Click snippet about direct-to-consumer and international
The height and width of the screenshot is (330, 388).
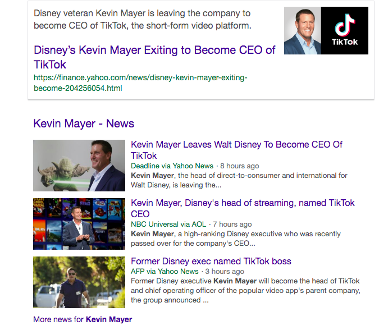(239, 180)
